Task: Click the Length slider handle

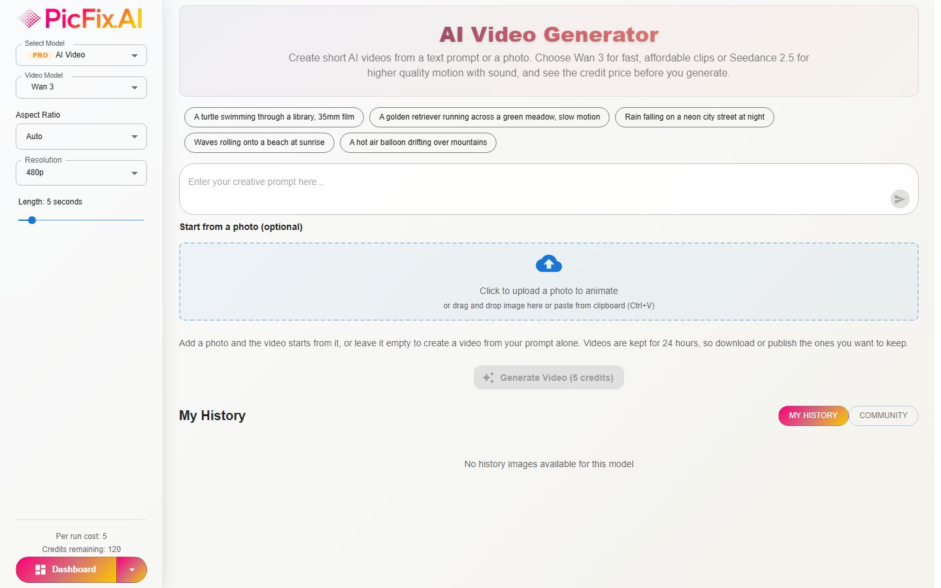Action: [31, 220]
